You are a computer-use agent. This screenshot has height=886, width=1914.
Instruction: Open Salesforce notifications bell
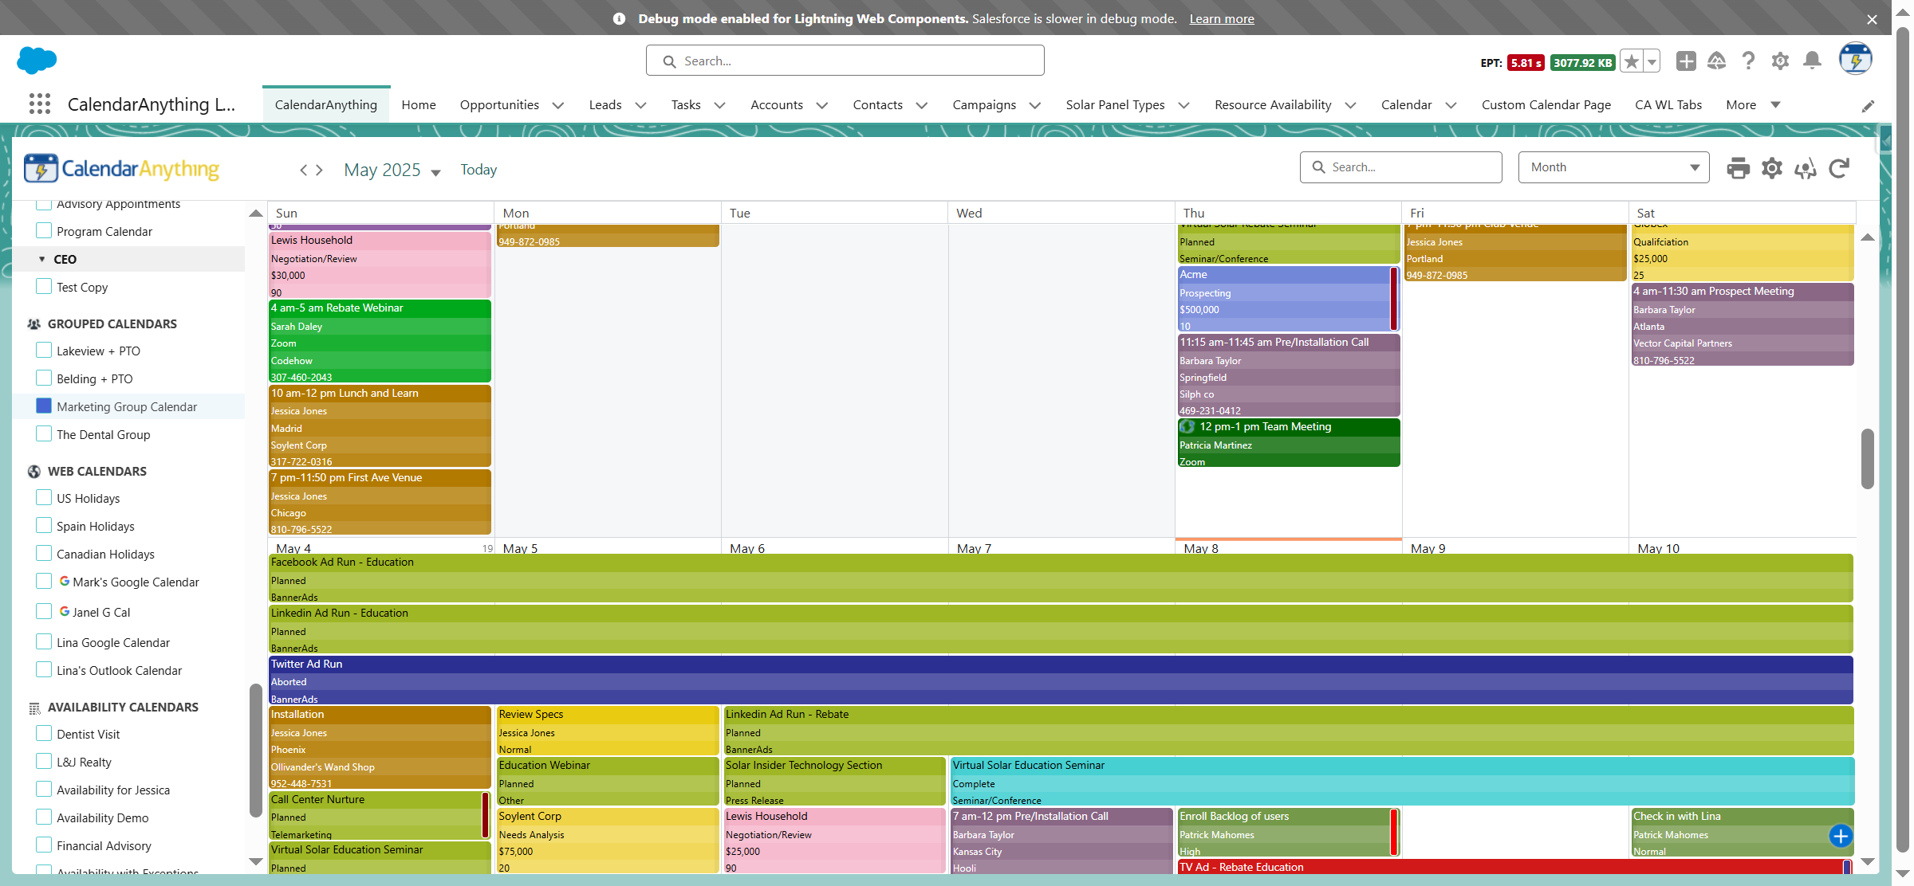coord(1812,61)
